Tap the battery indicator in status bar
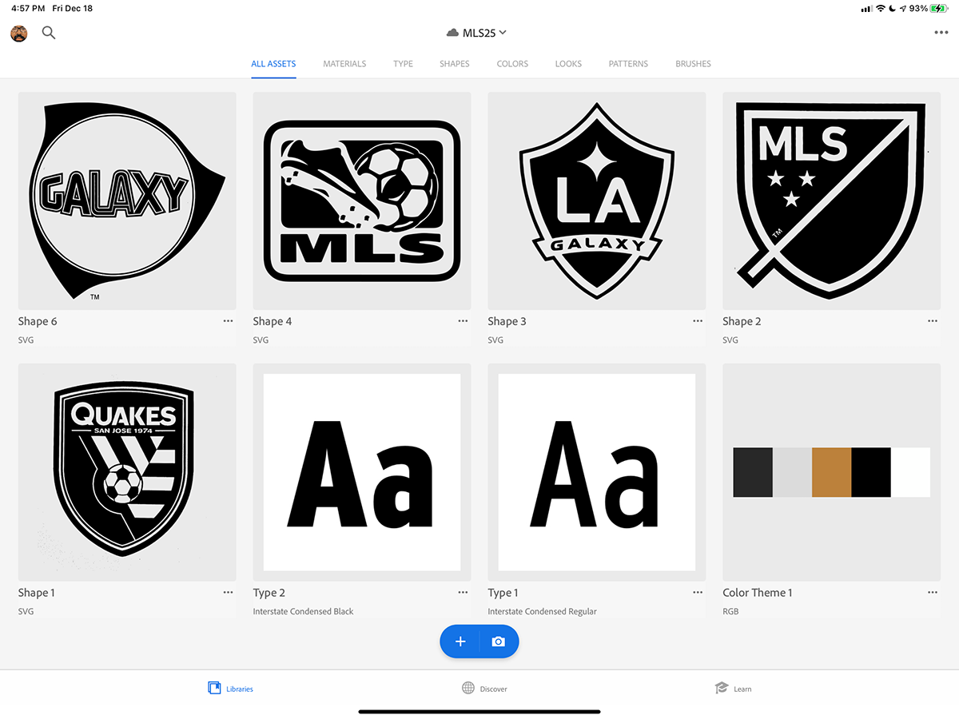 point(938,8)
